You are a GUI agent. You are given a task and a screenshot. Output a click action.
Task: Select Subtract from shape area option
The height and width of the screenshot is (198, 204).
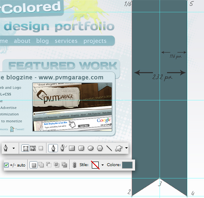(49, 165)
